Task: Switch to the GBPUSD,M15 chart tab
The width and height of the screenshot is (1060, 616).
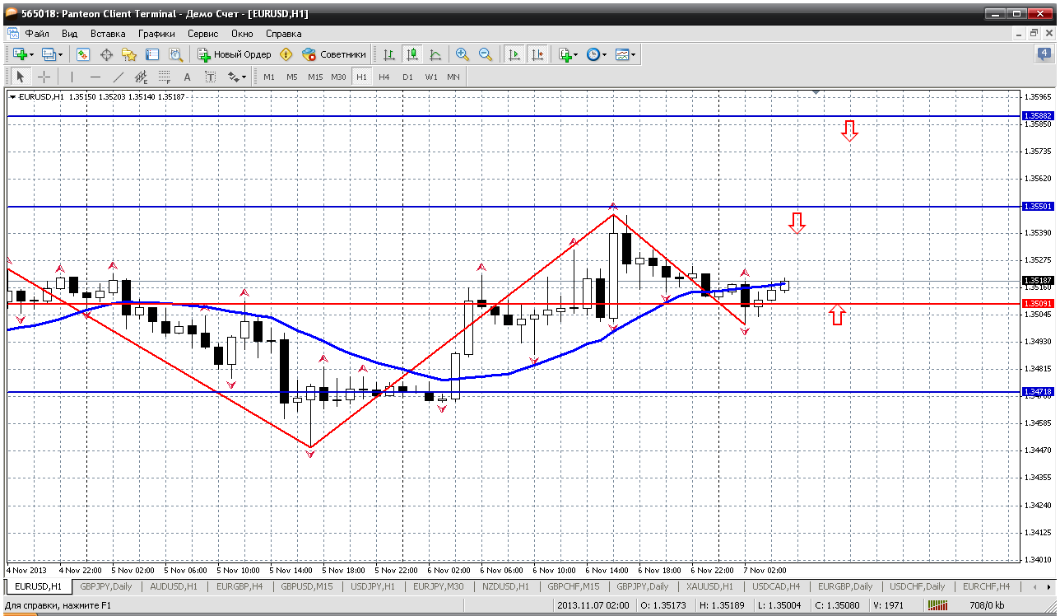Action: click(x=305, y=586)
